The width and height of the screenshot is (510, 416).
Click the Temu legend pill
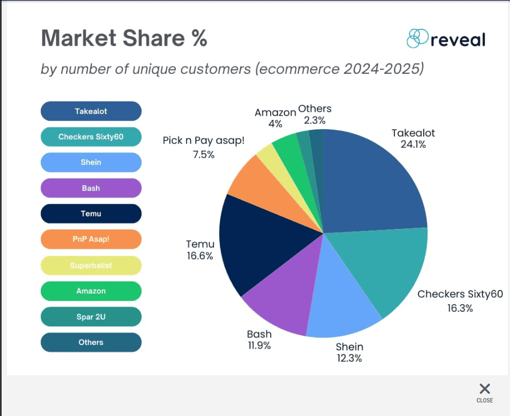click(91, 214)
